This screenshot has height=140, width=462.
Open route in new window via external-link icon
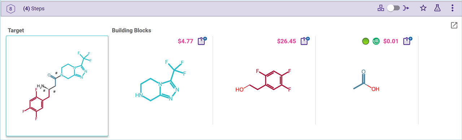click(454, 25)
